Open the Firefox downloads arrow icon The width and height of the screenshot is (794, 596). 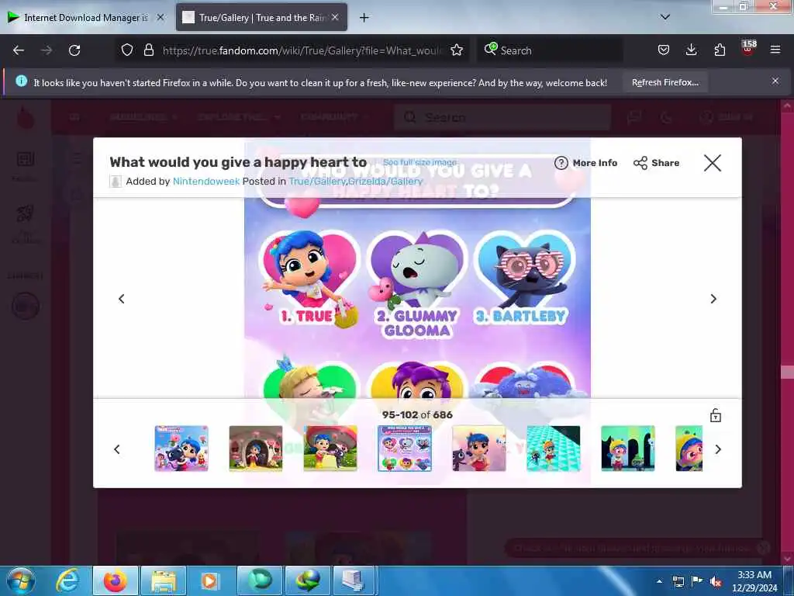click(x=691, y=50)
